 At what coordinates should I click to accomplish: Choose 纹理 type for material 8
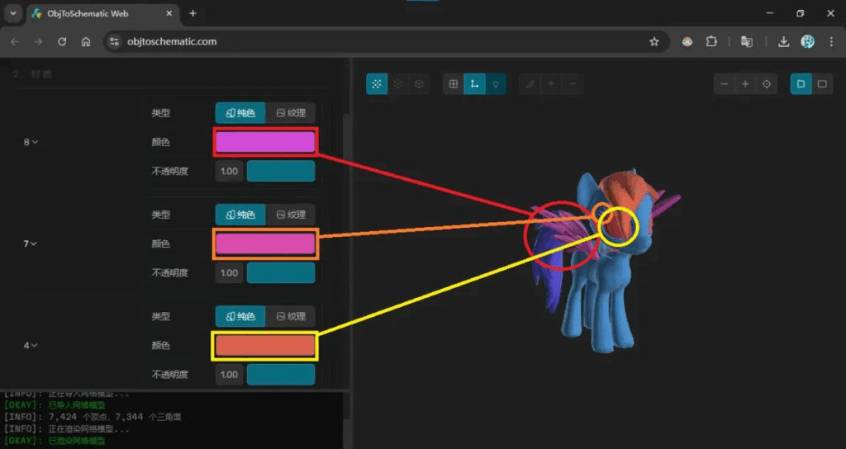pos(290,113)
